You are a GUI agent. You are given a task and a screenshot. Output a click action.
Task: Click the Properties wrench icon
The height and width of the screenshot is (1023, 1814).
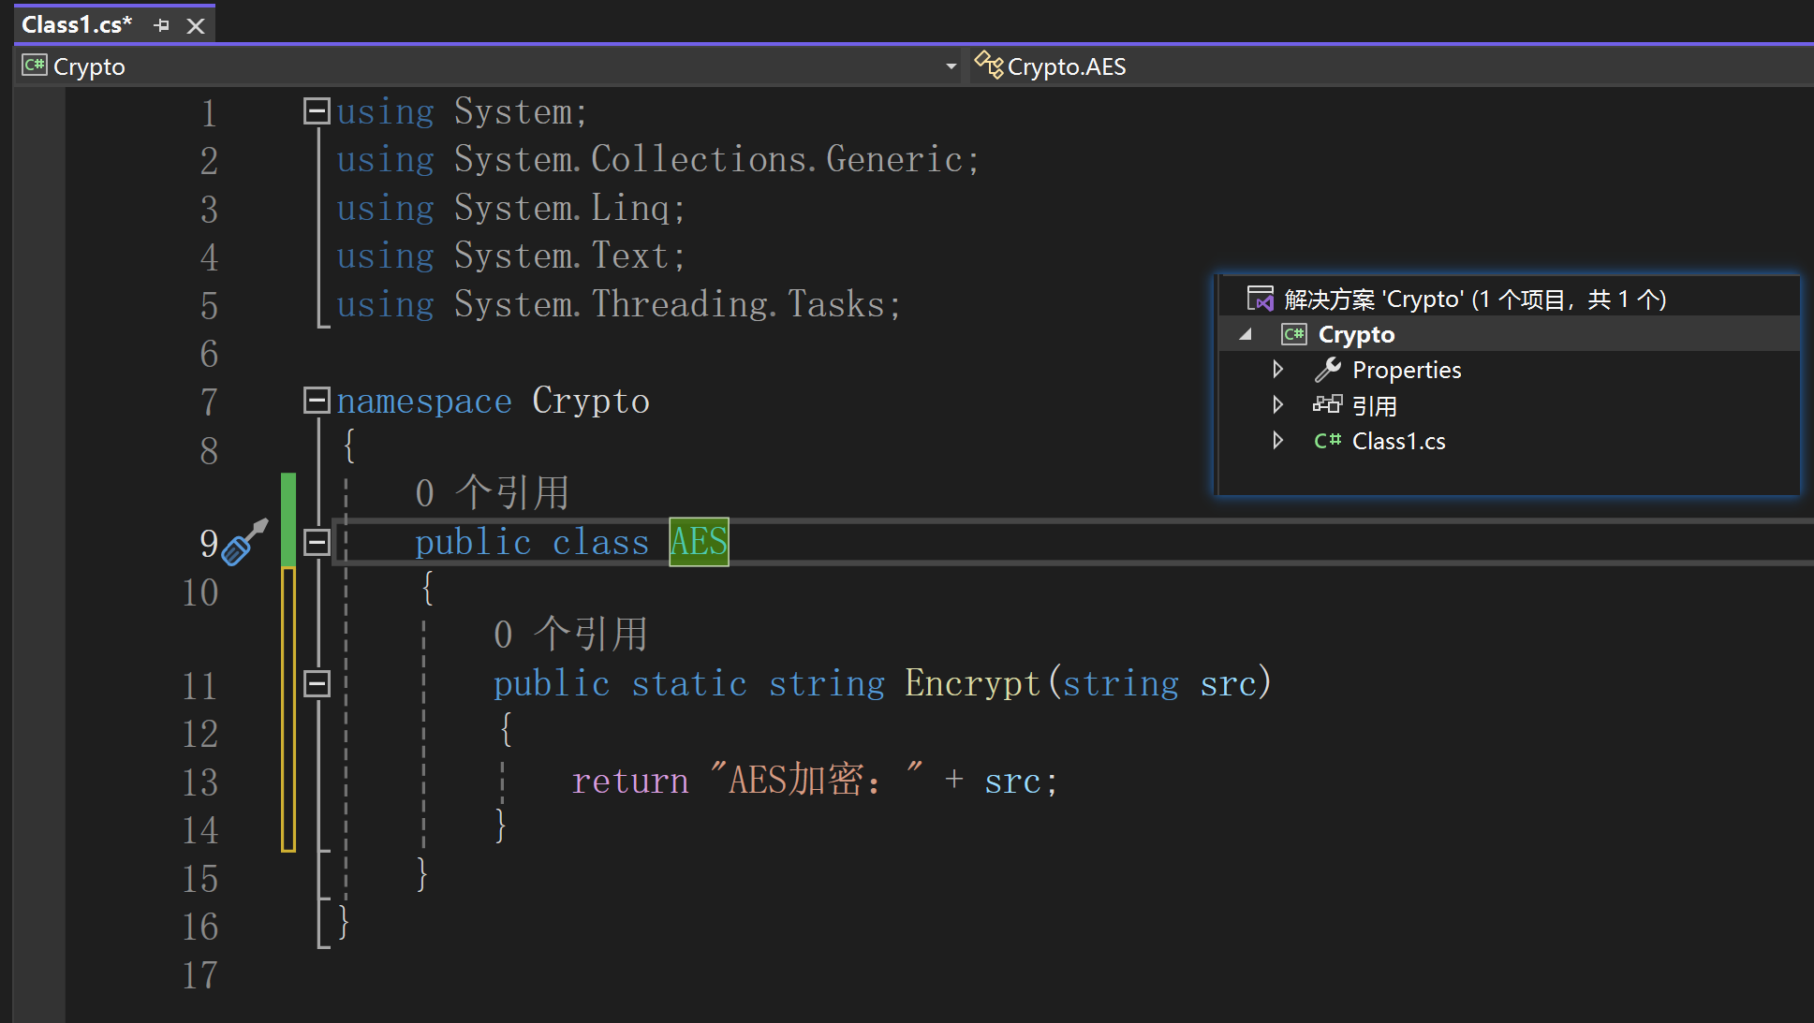coord(1327,370)
